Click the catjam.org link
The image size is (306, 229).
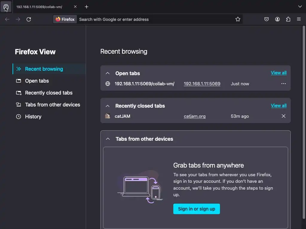195,116
